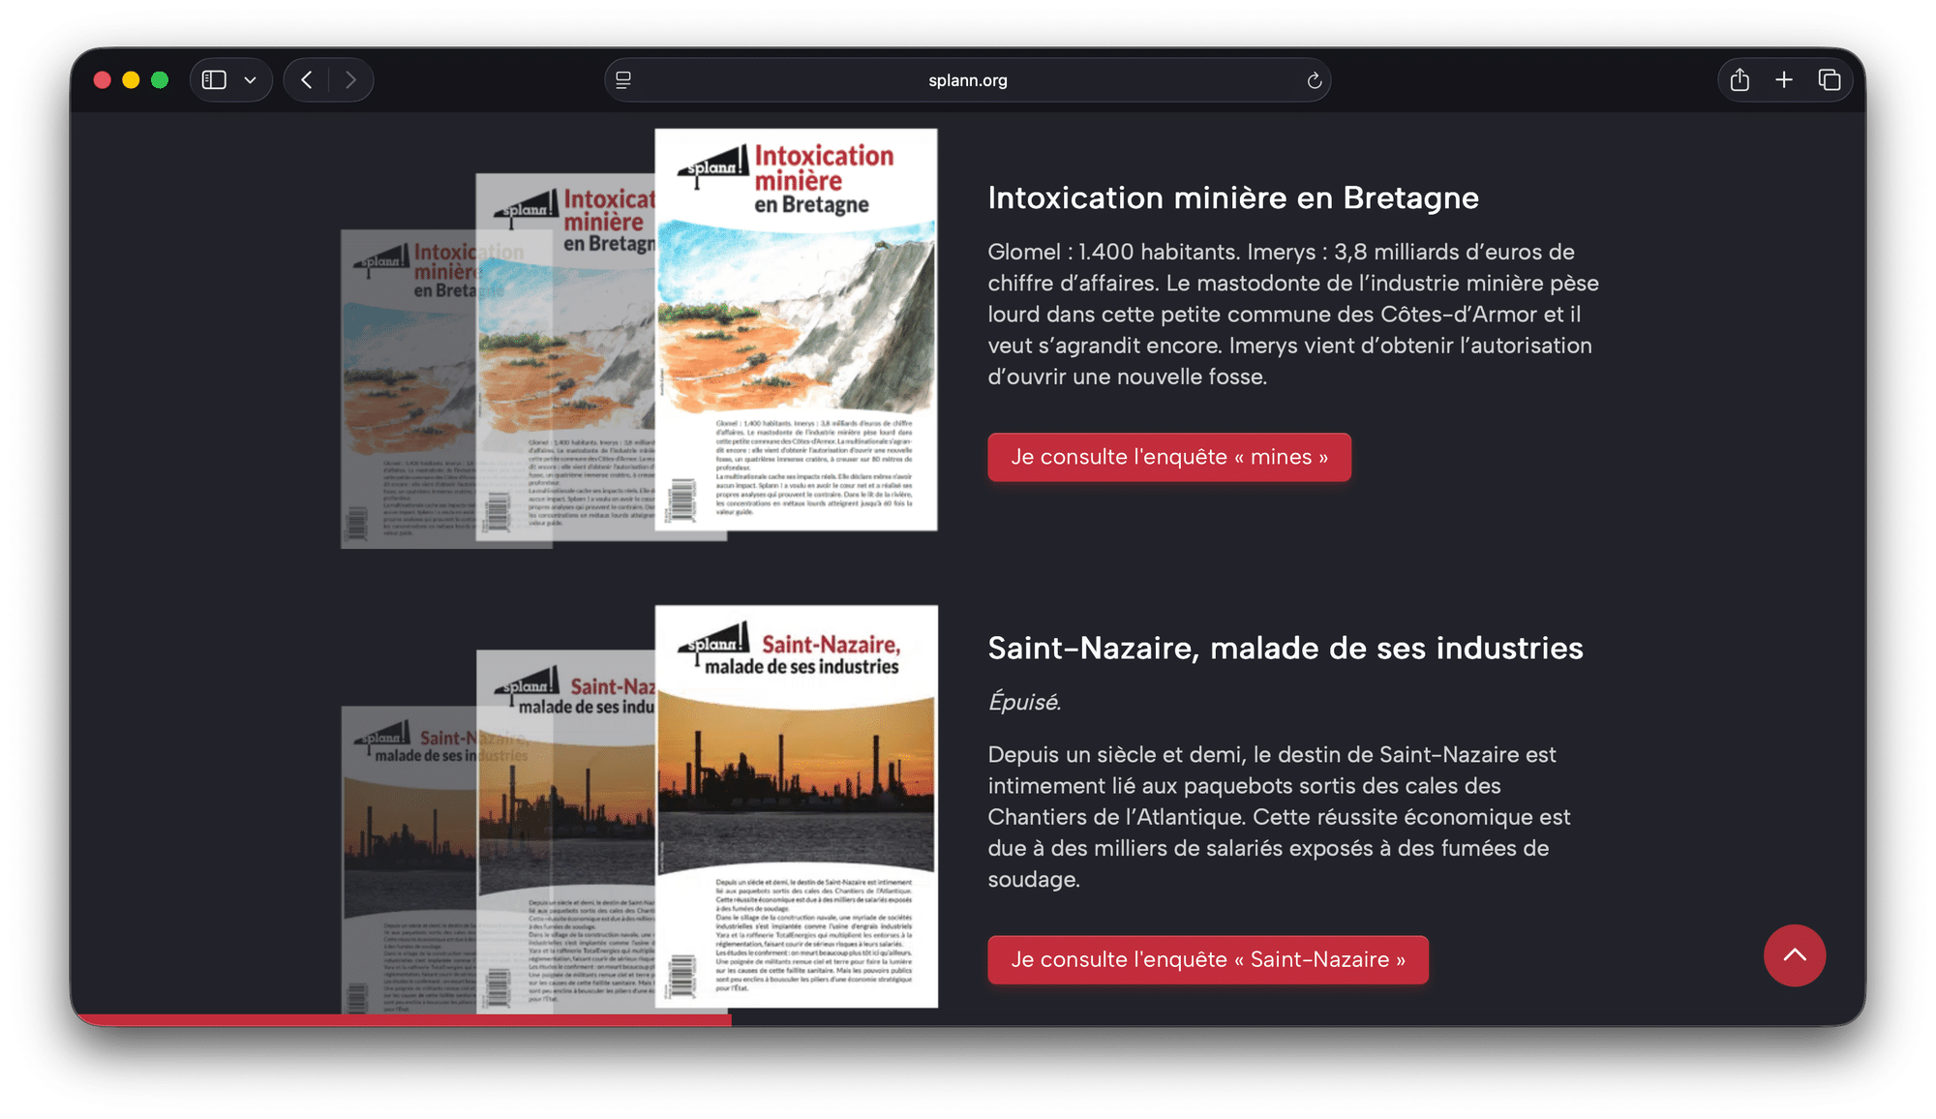Select the middle Intoxication minière cover
The image size is (1936, 1119).
pos(565,356)
